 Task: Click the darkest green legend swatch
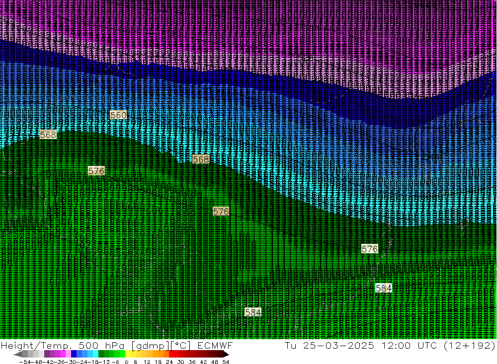[x=101, y=354]
